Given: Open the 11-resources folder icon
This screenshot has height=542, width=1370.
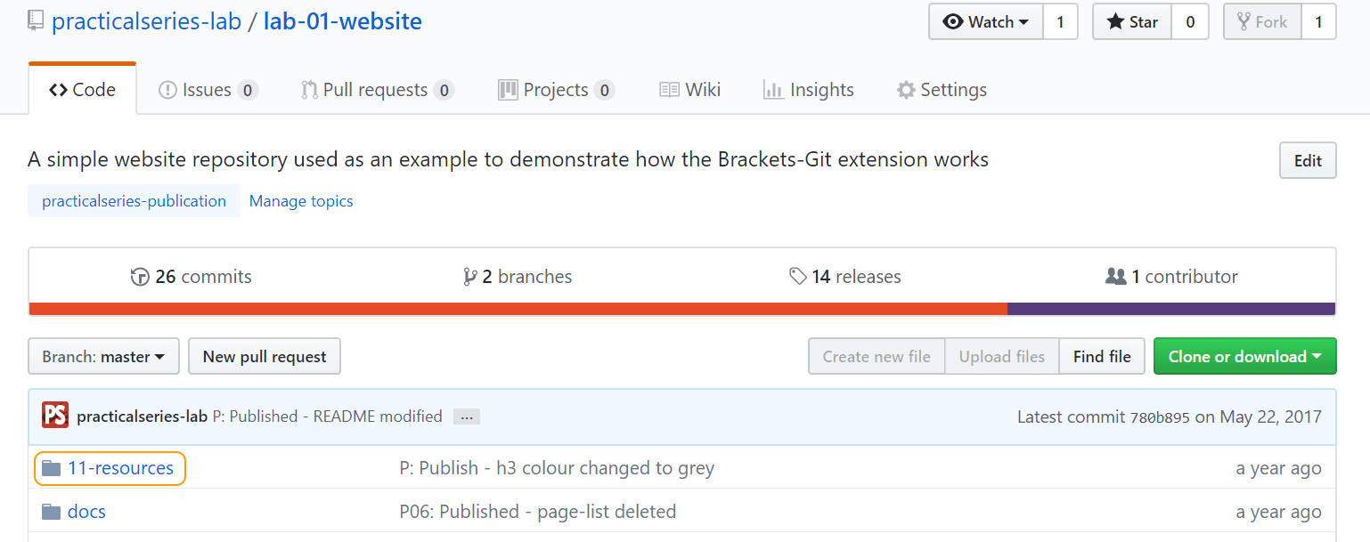Looking at the screenshot, I should pyautogui.click(x=52, y=468).
